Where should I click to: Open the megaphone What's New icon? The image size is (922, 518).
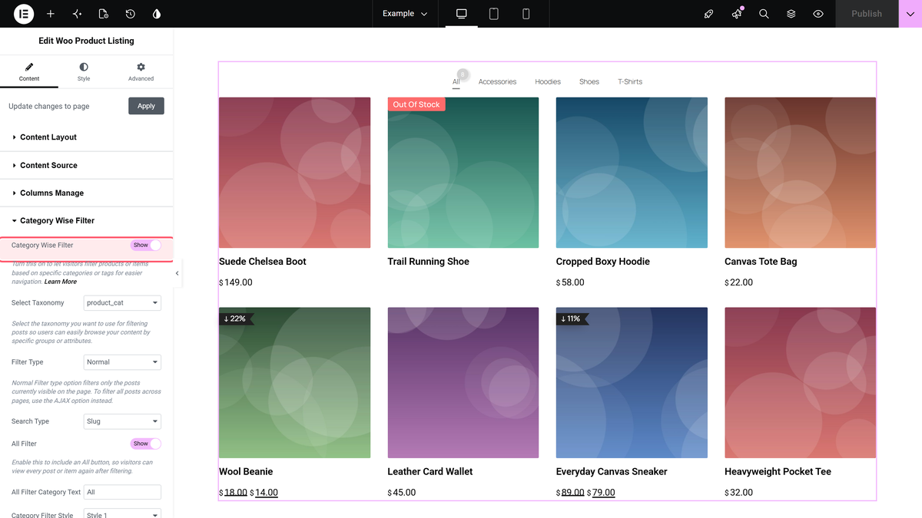tap(737, 14)
